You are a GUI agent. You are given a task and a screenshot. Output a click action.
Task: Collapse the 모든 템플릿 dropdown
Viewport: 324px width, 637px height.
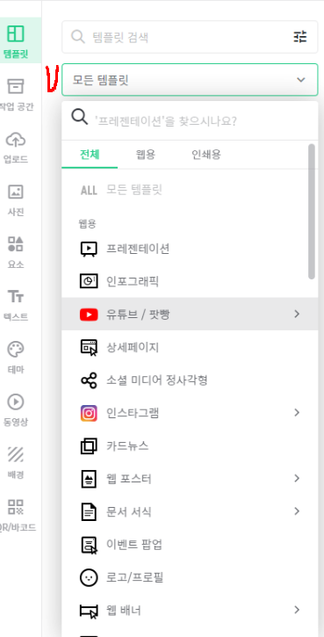pos(300,80)
